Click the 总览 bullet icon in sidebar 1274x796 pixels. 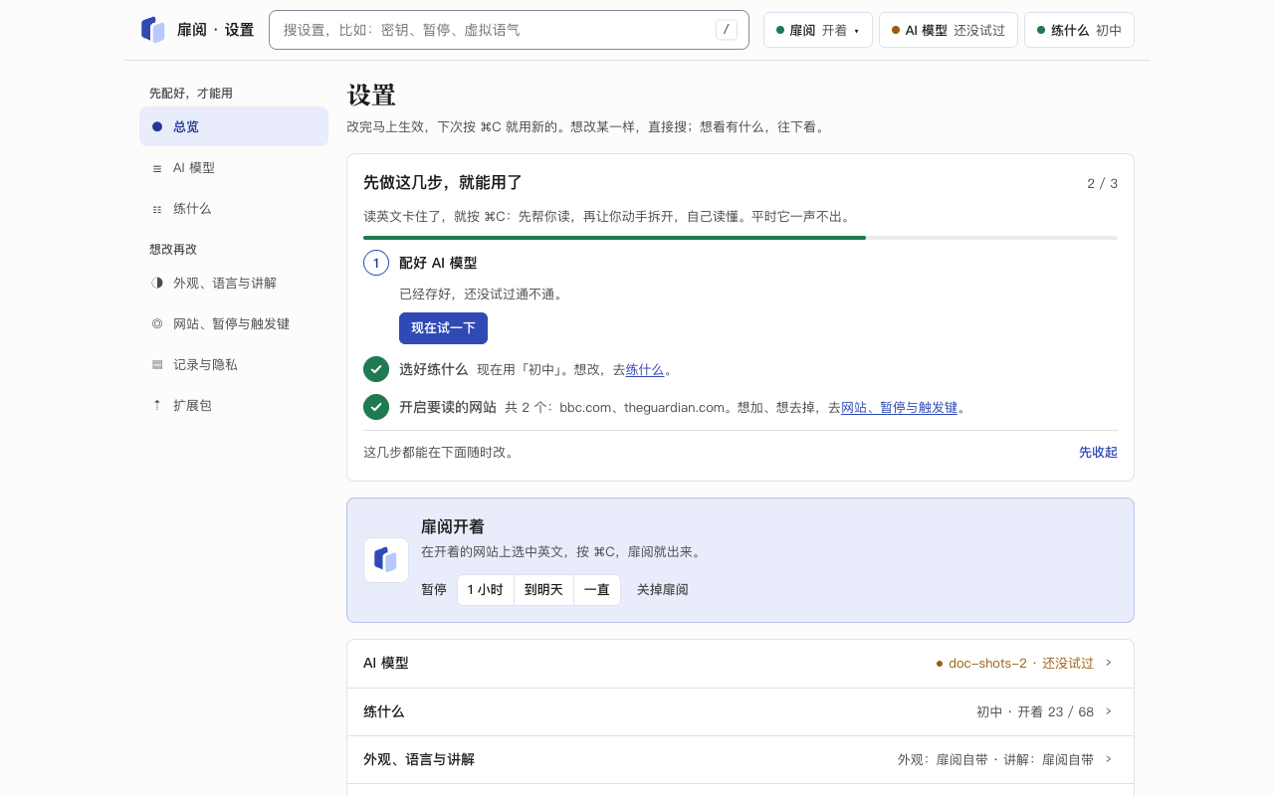coord(157,126)
